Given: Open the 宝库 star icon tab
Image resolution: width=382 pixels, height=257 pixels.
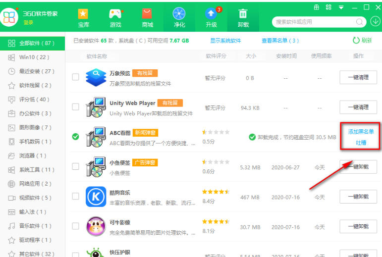Looking at the screenshot, I should click(83, 17).
